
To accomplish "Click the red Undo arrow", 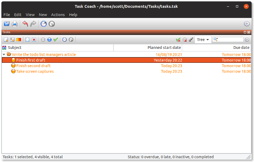I will tap(25, 24).
